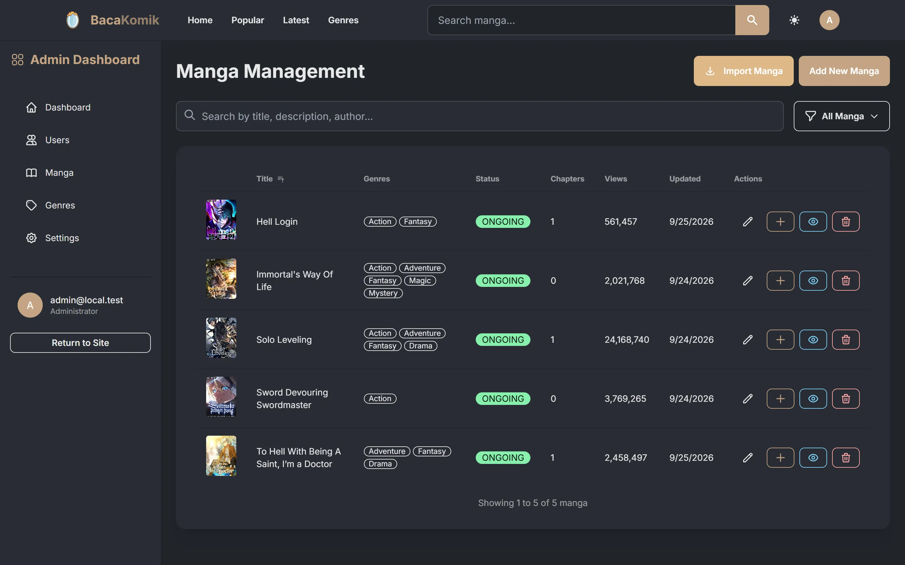View Sword Devouring Swordmaster eye icon
The image size is (905, 565).
(x=813, y=399)
